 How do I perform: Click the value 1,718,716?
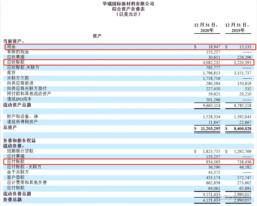click(211, 78)
